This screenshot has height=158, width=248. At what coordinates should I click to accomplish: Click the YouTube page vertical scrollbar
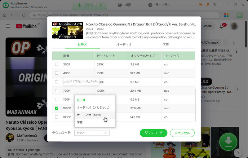(246, 34)
